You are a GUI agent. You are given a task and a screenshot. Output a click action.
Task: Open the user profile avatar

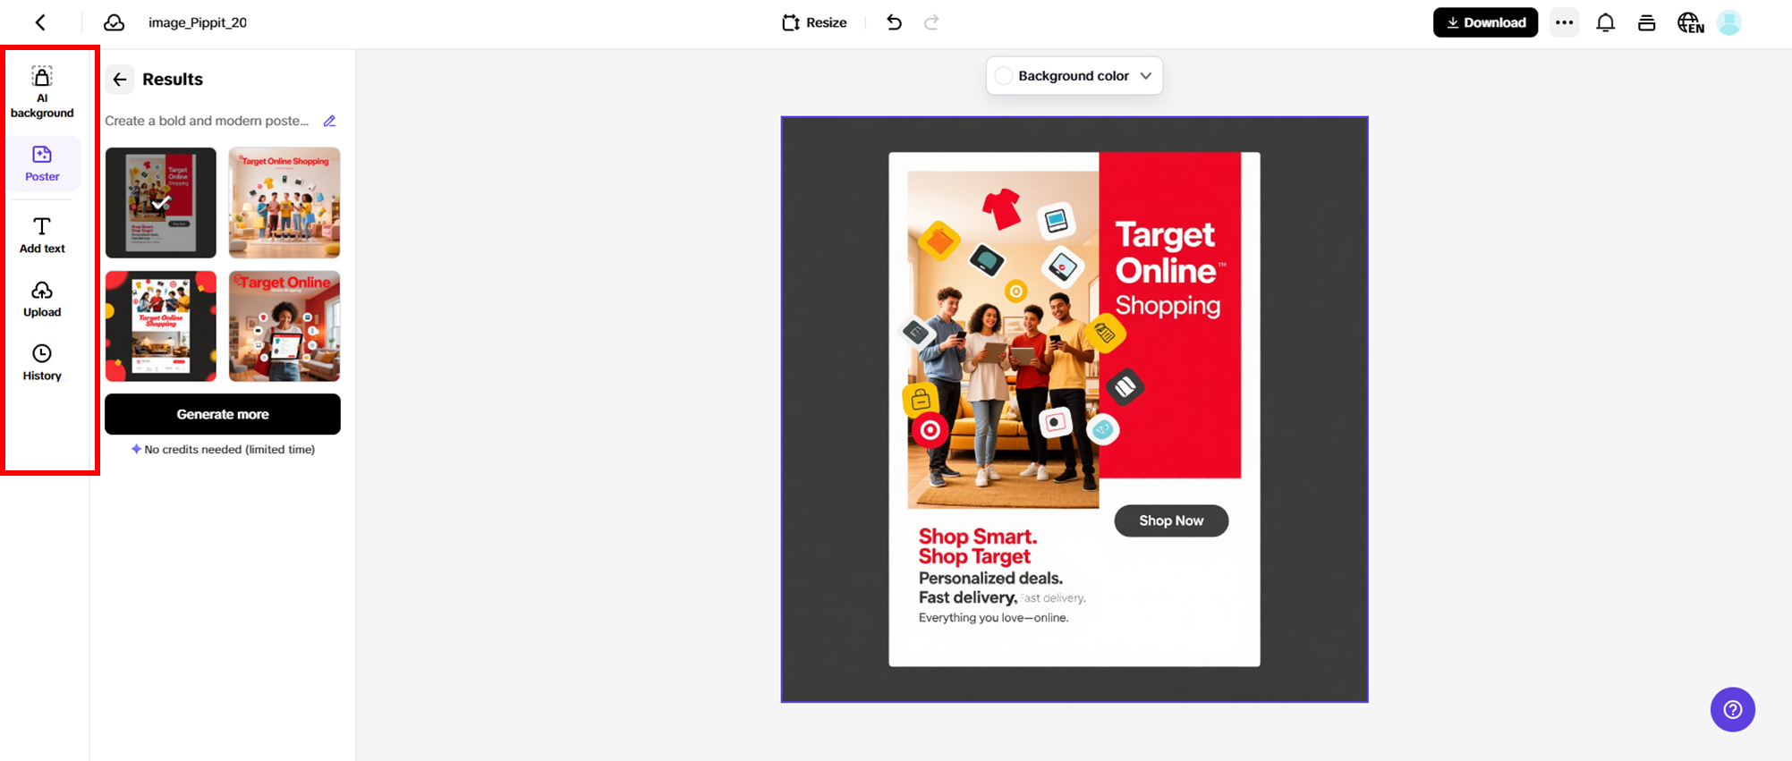pos(1729,22)
